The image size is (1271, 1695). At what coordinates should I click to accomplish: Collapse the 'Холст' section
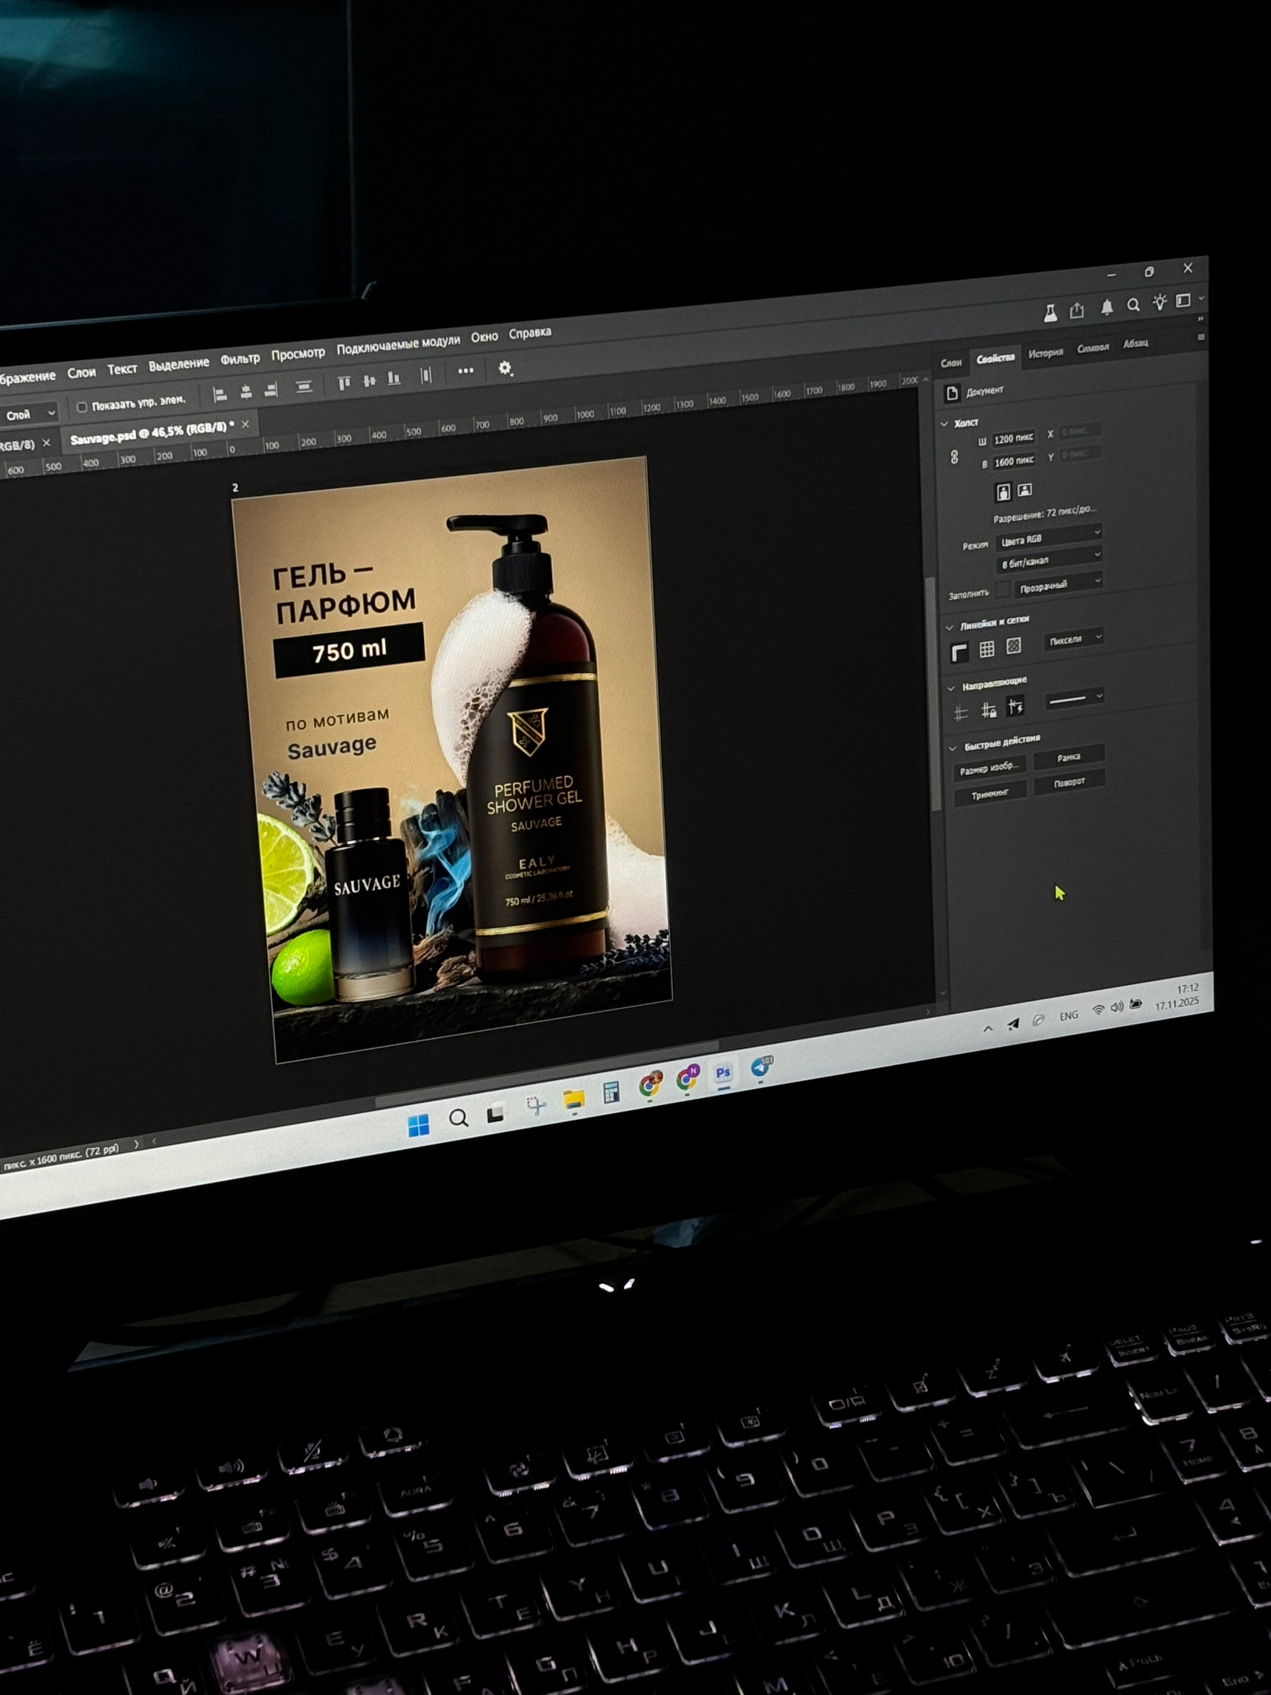click(945, 424)
